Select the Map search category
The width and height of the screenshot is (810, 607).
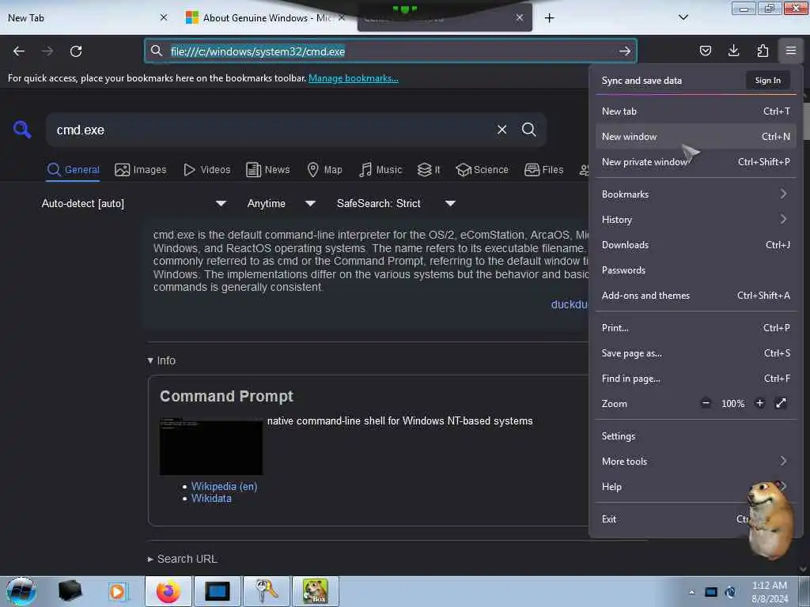pos(324,170)
